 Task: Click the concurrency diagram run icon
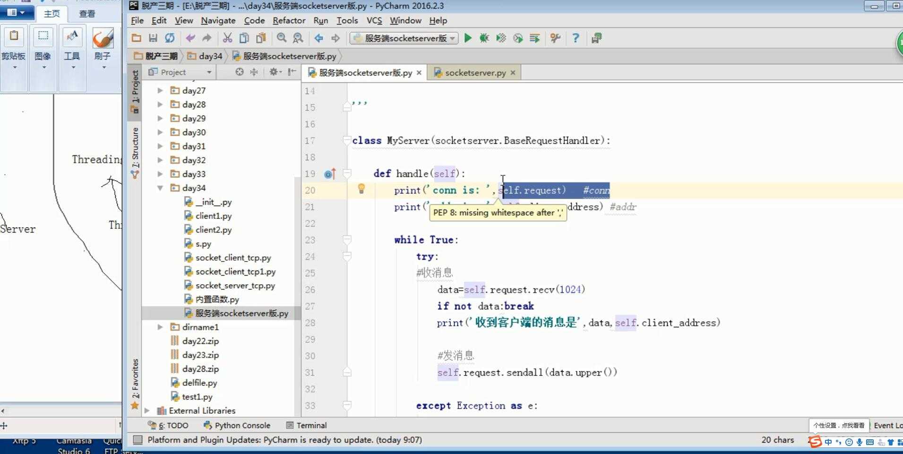[534, 38]
